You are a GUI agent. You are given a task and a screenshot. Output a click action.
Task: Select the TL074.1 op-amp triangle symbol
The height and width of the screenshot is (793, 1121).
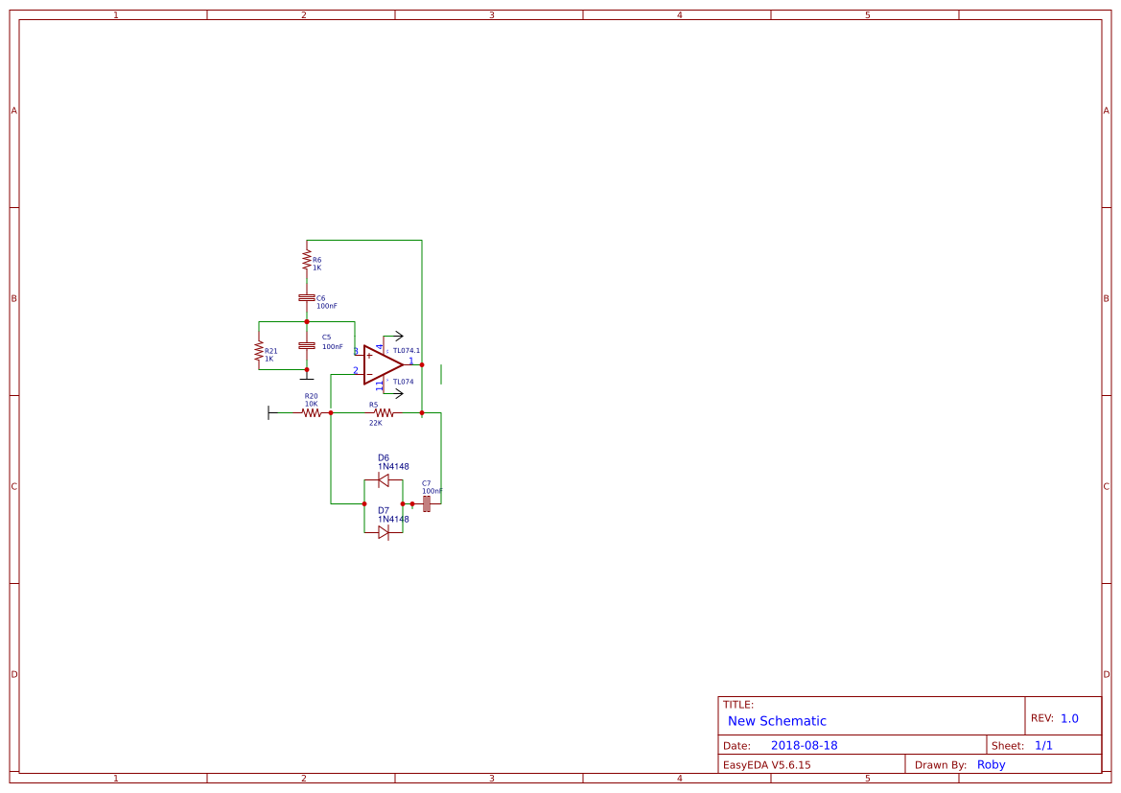click(x=382, y=364)
